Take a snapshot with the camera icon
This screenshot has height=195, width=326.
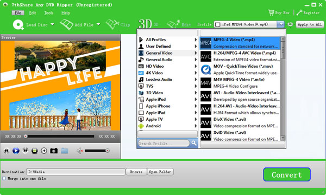coord(54,151)
